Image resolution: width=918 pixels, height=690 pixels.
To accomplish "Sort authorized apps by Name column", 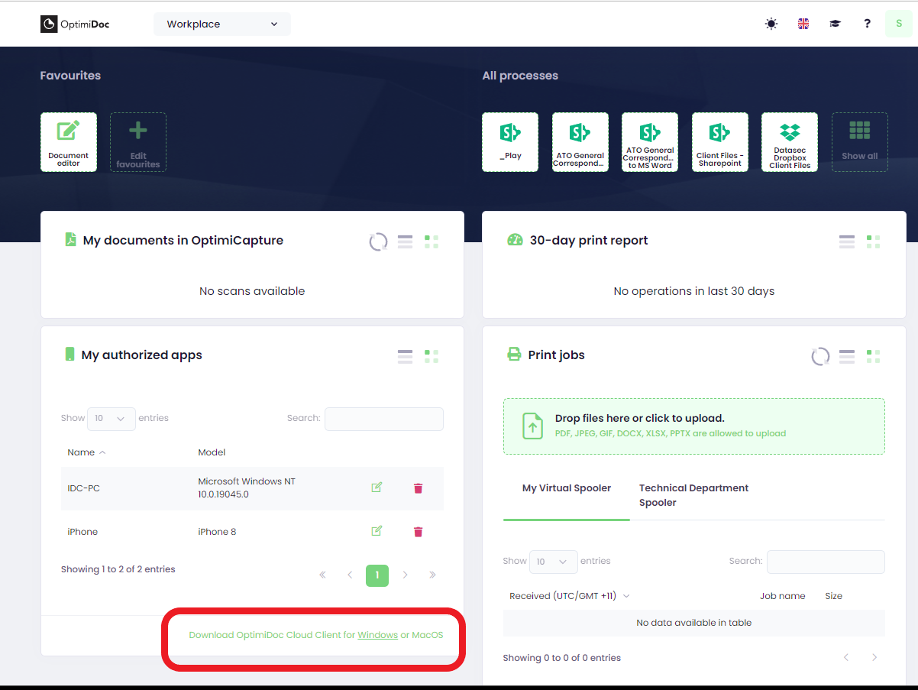I will pos(86,452).
